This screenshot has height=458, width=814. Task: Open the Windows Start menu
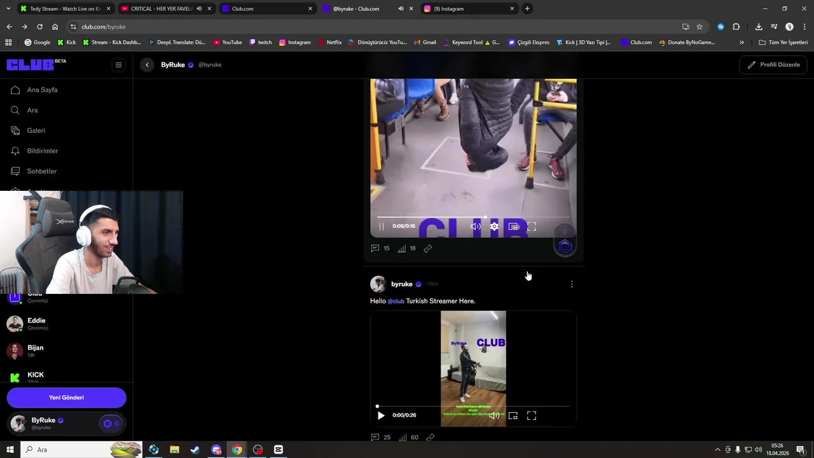click(10, 450)
